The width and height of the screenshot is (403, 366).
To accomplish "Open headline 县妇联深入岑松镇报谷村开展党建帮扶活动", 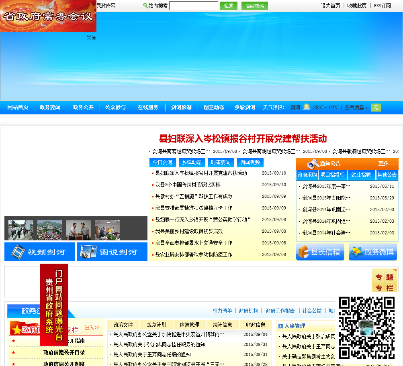I will 243,138.
